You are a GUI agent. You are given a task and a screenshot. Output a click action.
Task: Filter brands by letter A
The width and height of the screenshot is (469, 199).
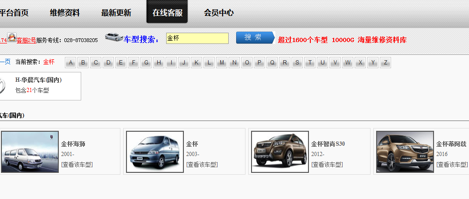(70, 63)
